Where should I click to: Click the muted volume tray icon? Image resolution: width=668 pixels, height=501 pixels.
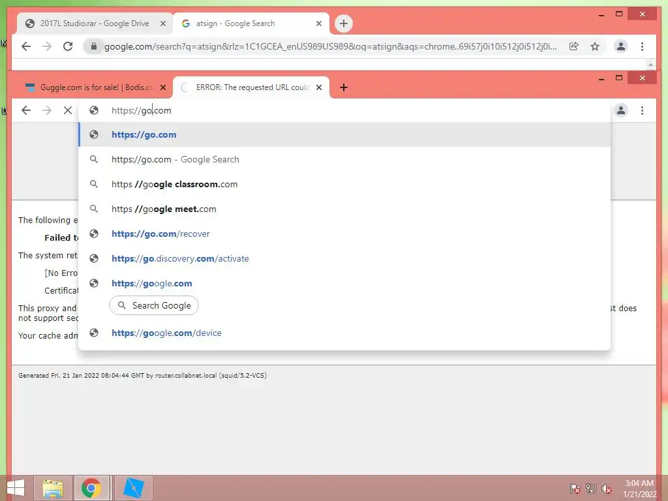coord(607,488)
